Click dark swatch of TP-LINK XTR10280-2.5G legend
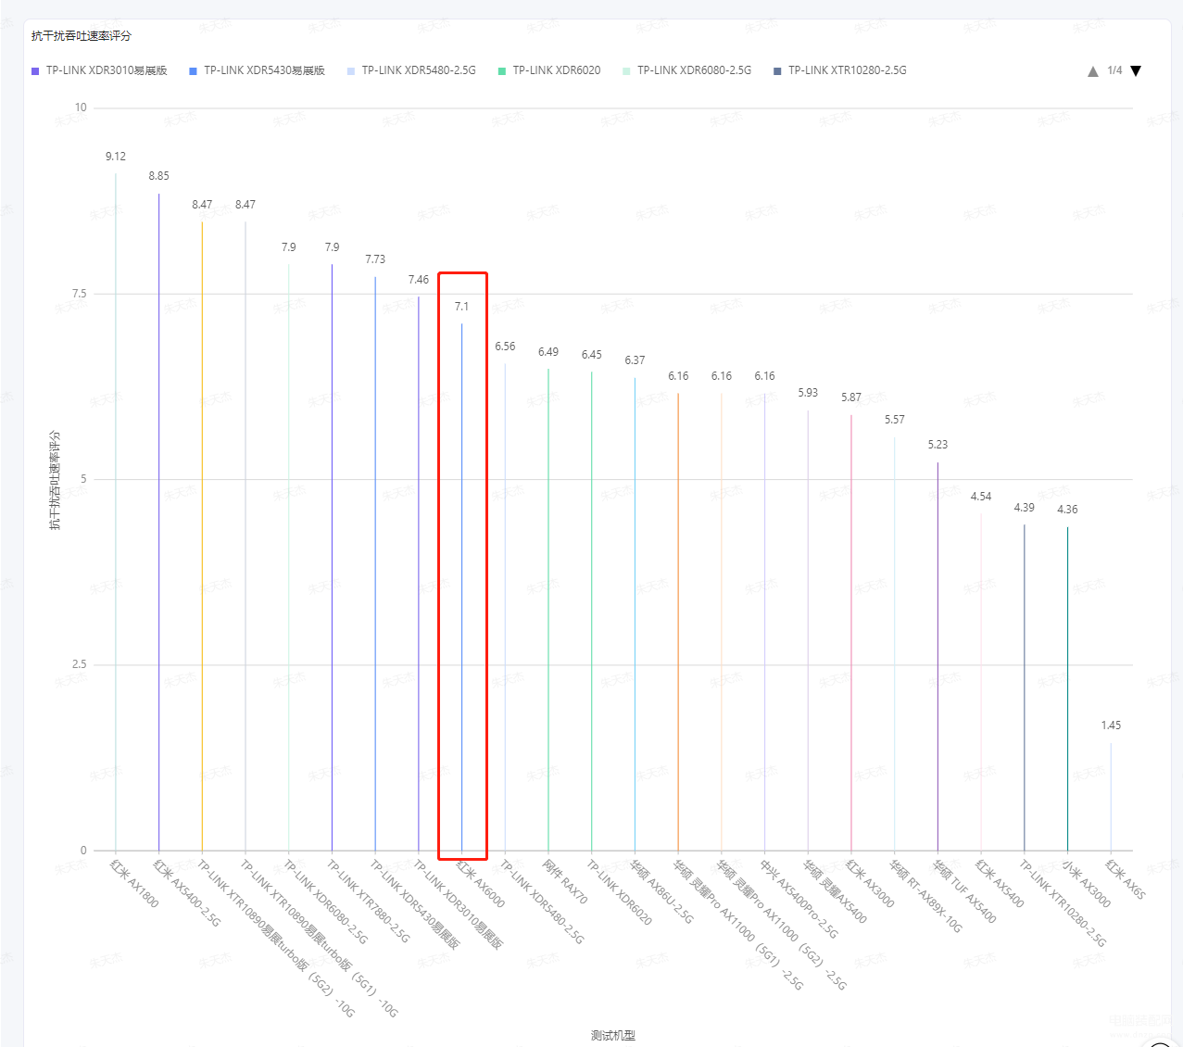 point(777,71)
